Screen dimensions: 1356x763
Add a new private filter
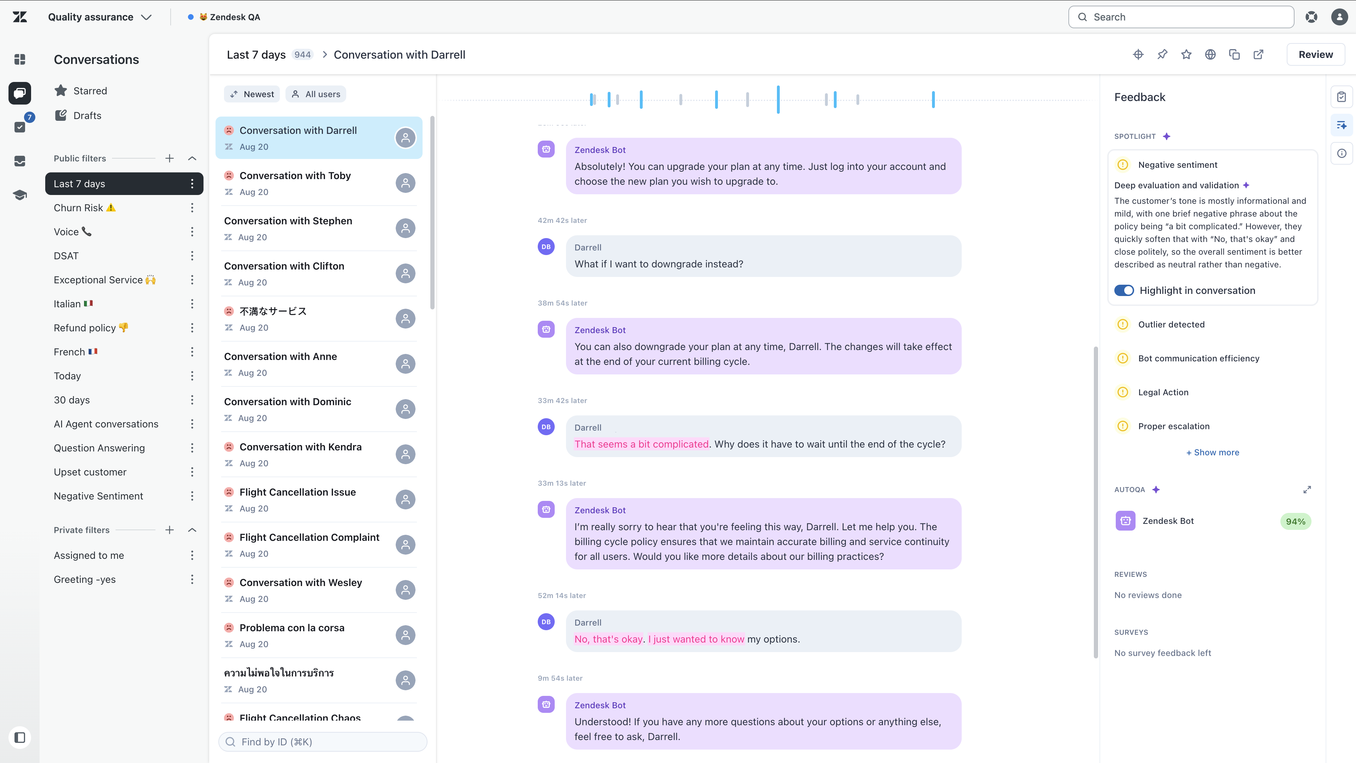(x=170, y=530)
